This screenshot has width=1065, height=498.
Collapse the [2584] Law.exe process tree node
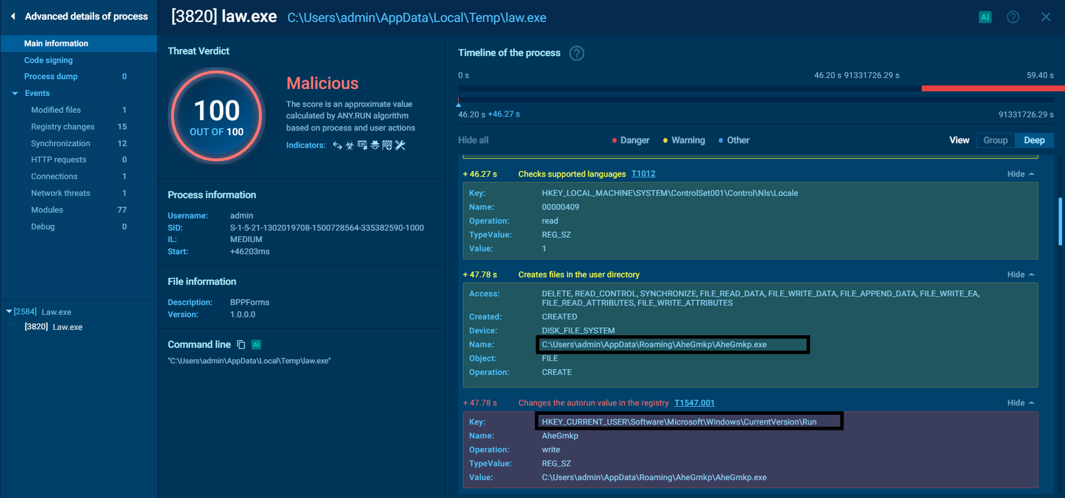click(x=9, y=311)
